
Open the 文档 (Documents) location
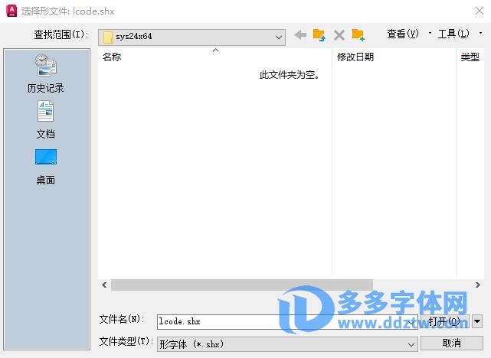pyautogui.click(x=46, y=120)
